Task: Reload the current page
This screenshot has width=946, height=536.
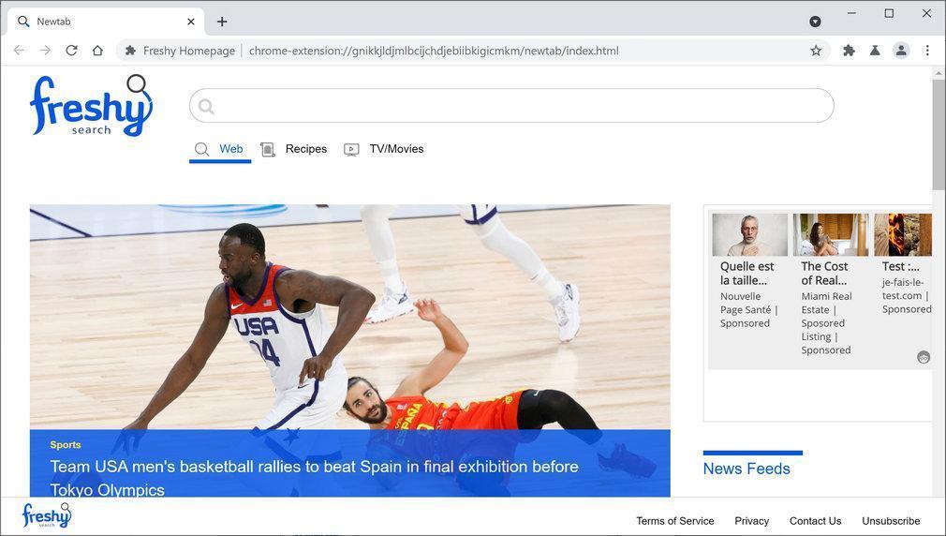Action: tap(71, 51)
